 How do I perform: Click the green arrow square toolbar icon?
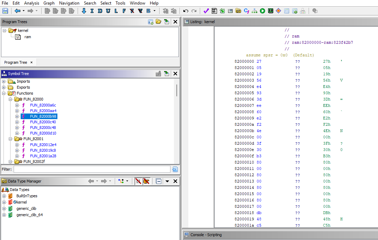[222, 11]
